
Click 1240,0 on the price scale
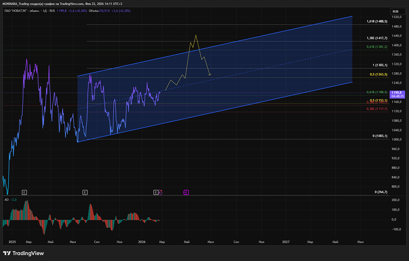click(x=396, y=83)
